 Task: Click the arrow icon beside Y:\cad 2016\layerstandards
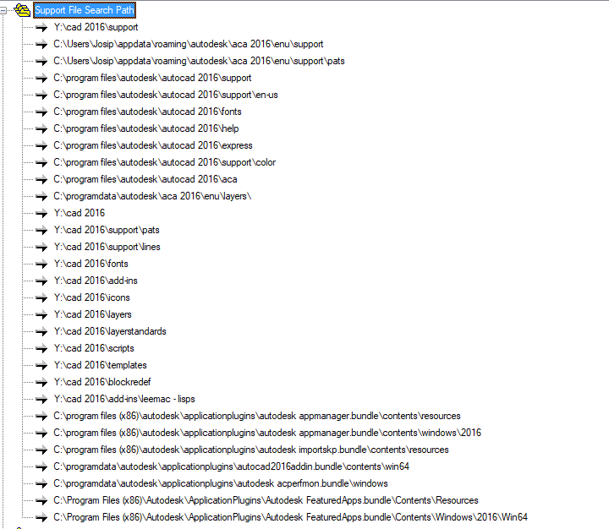[41, 331]
